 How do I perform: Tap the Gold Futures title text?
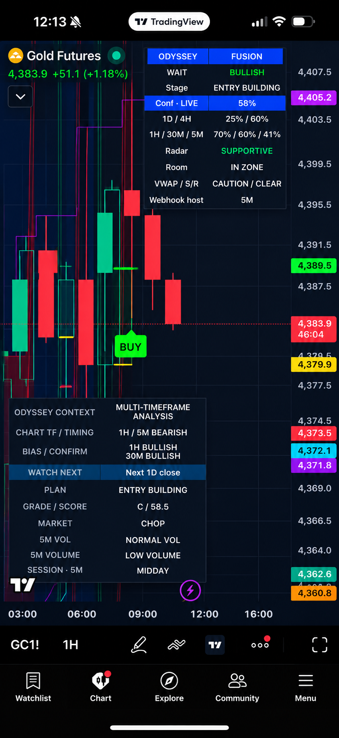tap(64, 56)
